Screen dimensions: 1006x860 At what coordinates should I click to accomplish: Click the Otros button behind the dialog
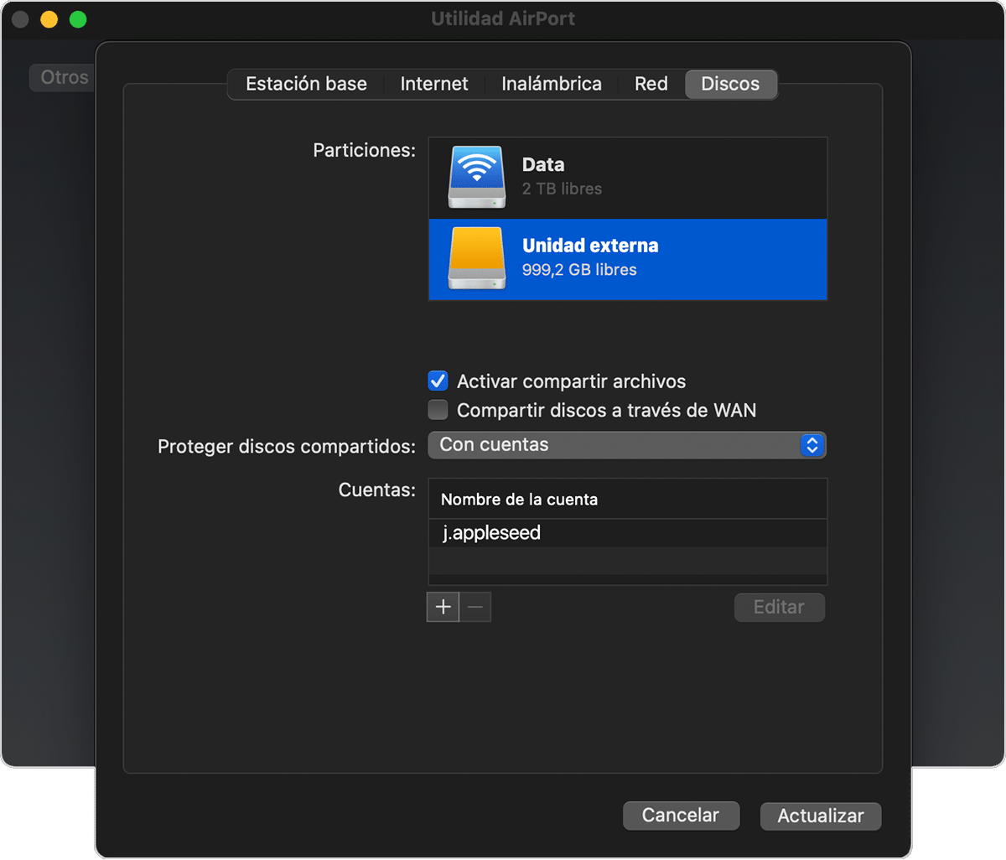tap(64, 77)
